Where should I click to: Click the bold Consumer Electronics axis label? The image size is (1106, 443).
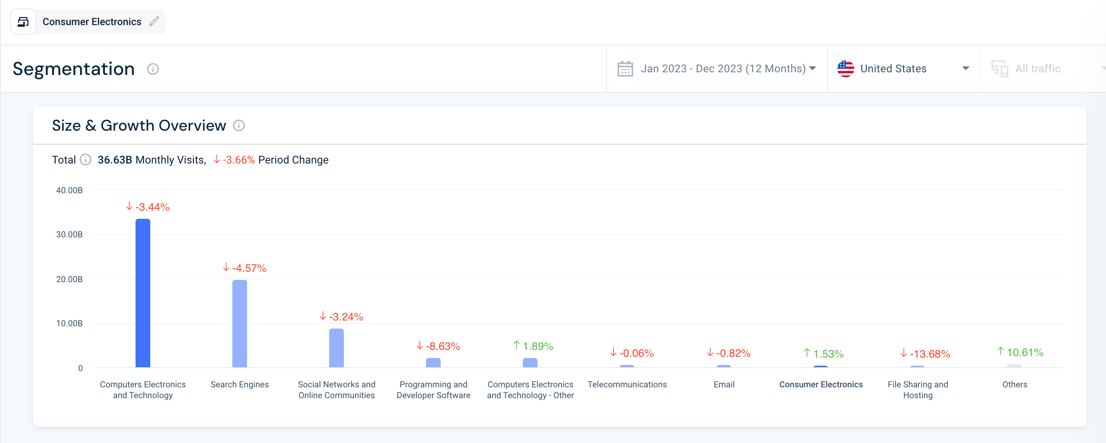point(821,384)
